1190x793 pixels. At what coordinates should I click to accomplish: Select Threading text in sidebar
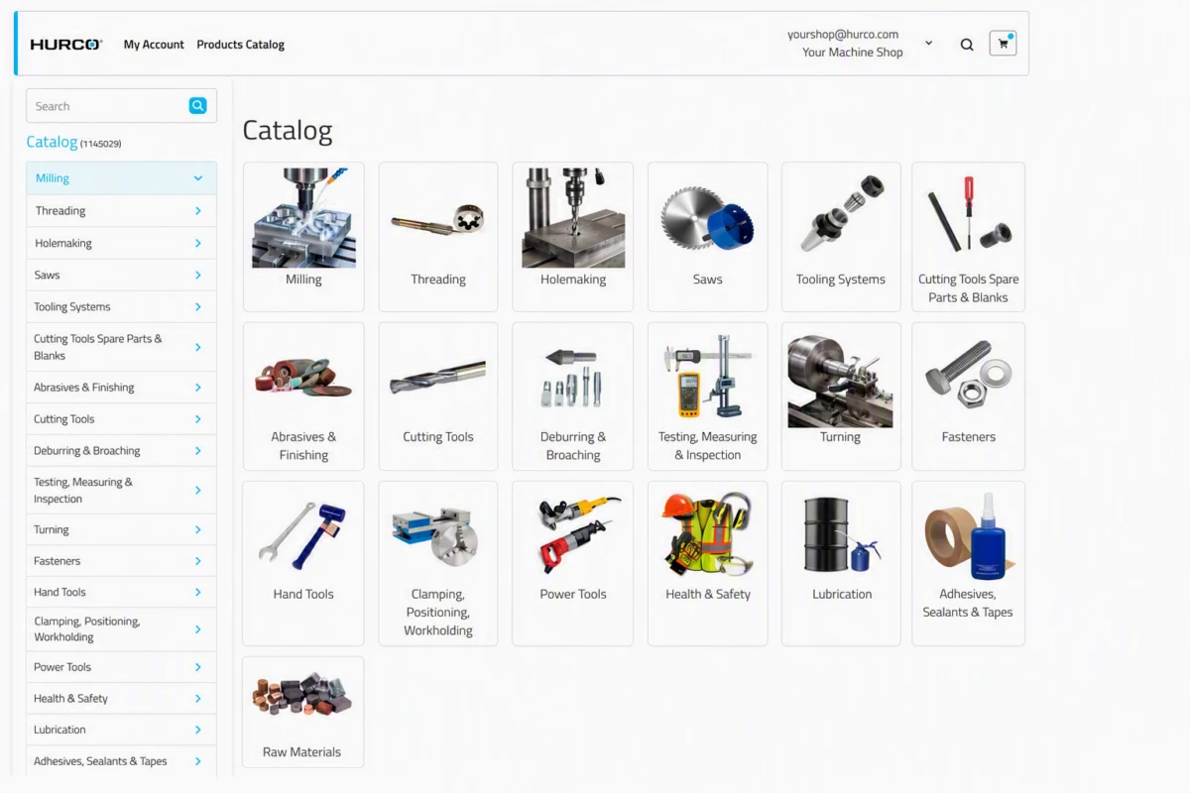pyautogui.click(x=60, y=211)
